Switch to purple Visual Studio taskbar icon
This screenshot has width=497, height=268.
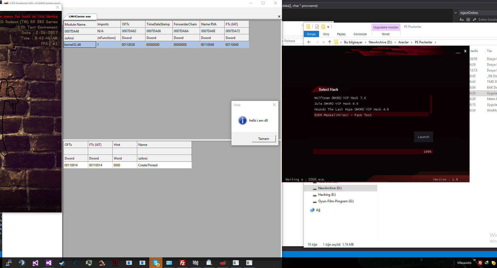click(49, 263)
